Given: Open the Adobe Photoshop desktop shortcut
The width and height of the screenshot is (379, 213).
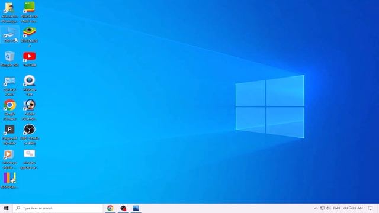Looking at the screenshot, I should 29,110.
